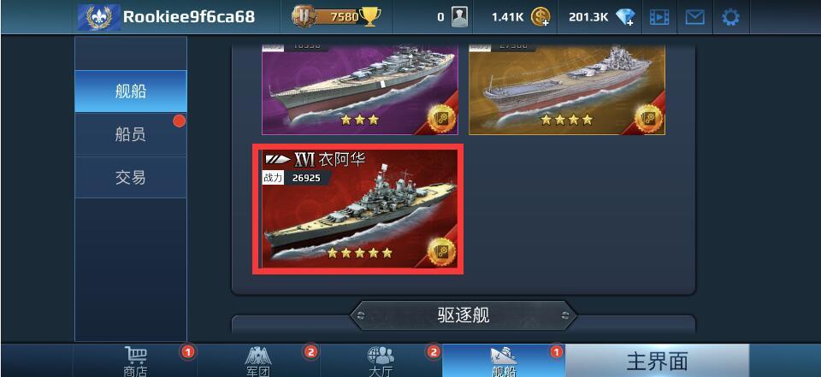Click upgrade badge on 衣阿华 card

click(441, 251)
